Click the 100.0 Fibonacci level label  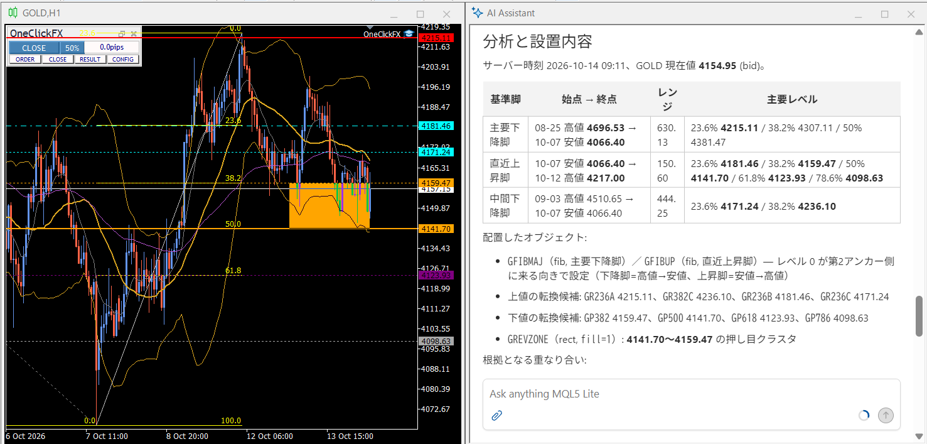(x=231, y=421)
